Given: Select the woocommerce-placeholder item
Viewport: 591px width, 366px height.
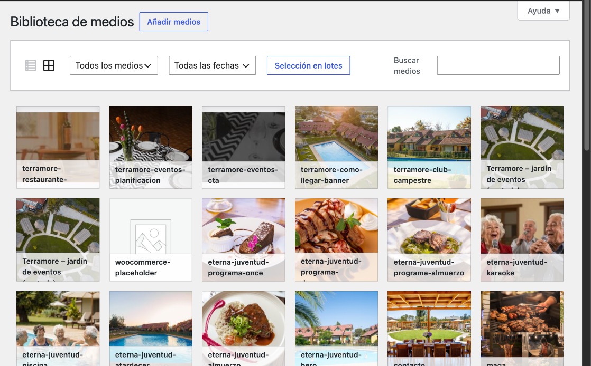Looking at the screenshot, I should pos(151,240).
